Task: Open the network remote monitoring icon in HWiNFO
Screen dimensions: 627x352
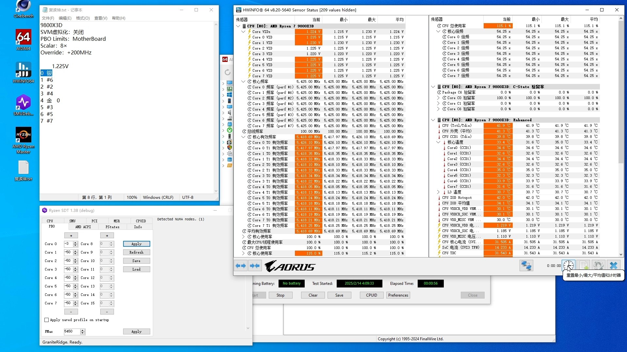Action: pos(526,266)
